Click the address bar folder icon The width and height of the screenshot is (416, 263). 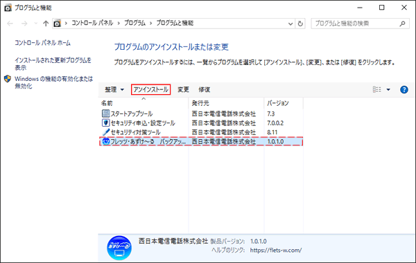point(57,24)
